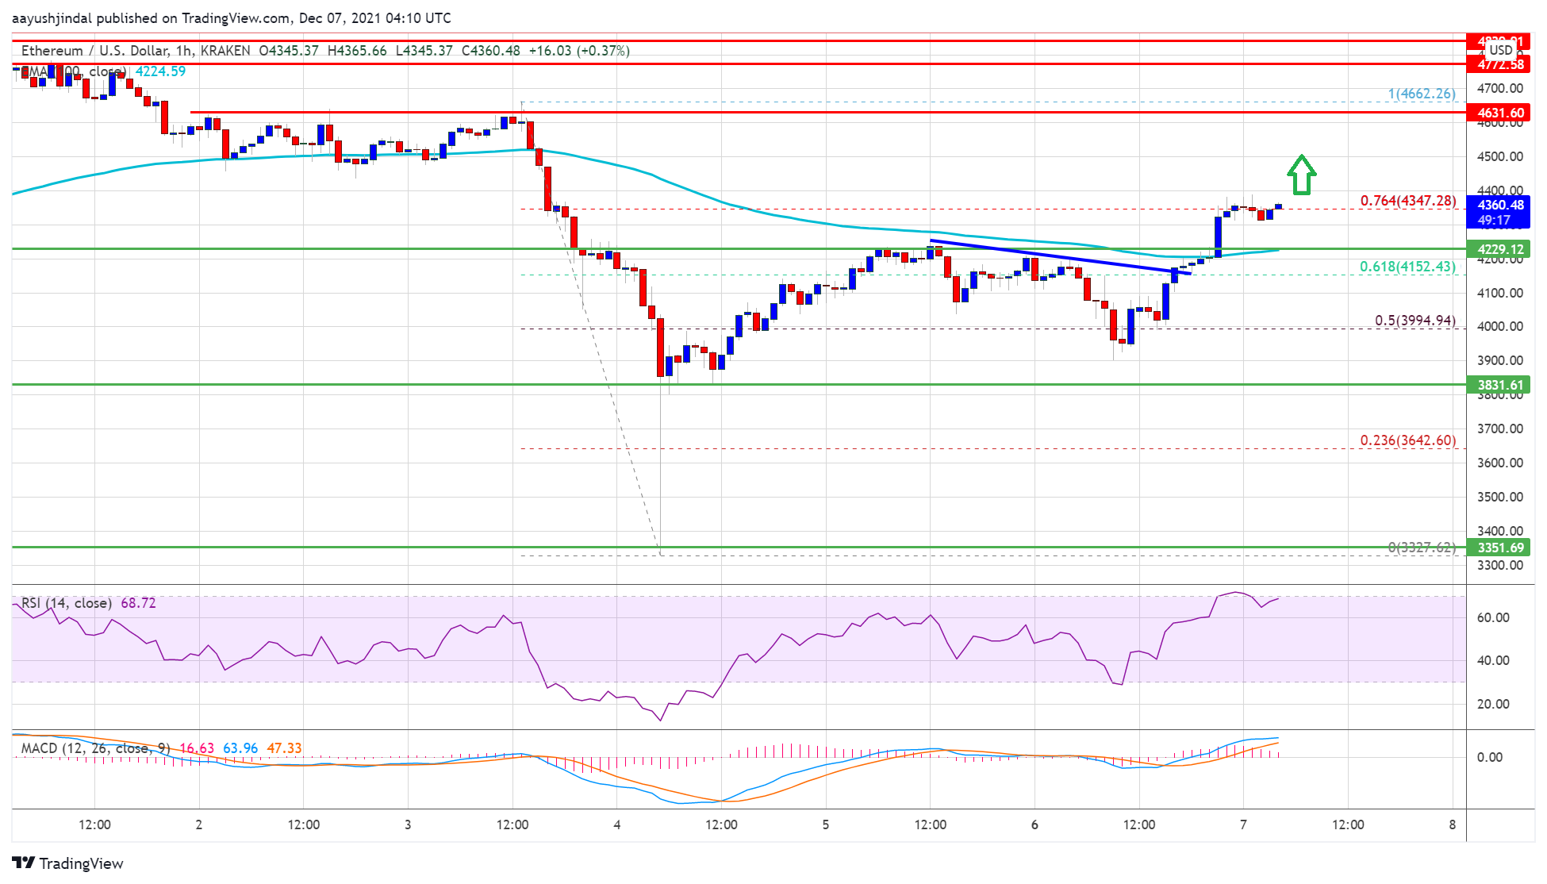This screenshot has height=884, width=1547.
Task: Click the 0.764 (4347.28) Fibonacci level label
Action: [1407, 201]
